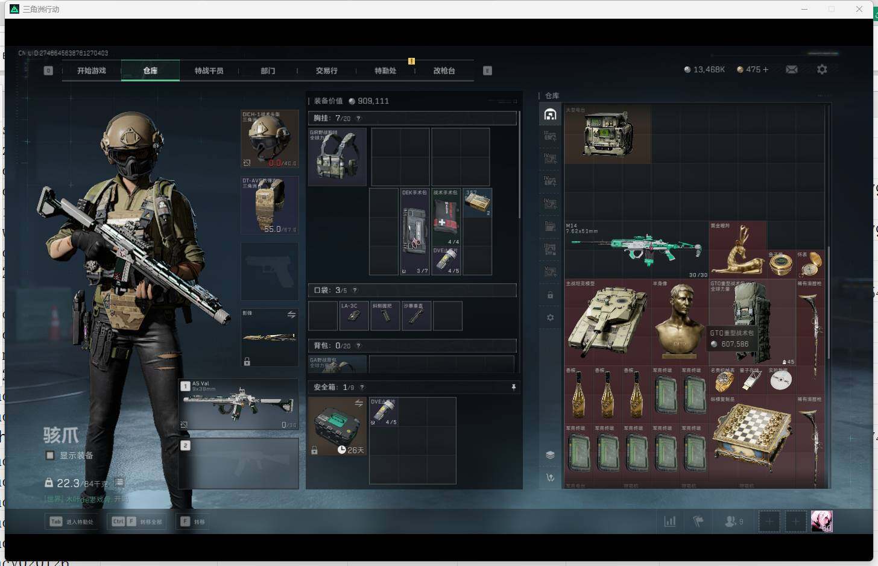Open warehouse sidebar gear settings
Image resolution: width=878 pixels, height=566 pixels.
(550, 318)
